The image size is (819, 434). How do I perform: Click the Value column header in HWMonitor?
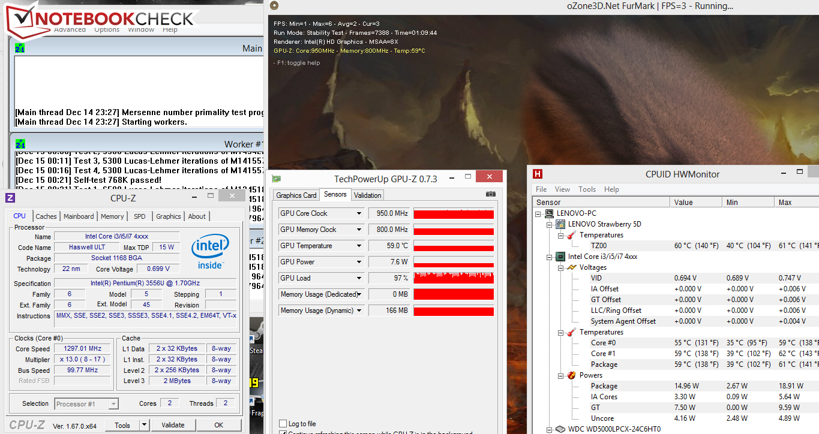tap(696, 203)
